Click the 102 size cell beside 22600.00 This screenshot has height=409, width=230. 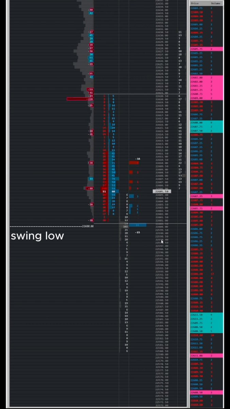[x=125, y=227]
